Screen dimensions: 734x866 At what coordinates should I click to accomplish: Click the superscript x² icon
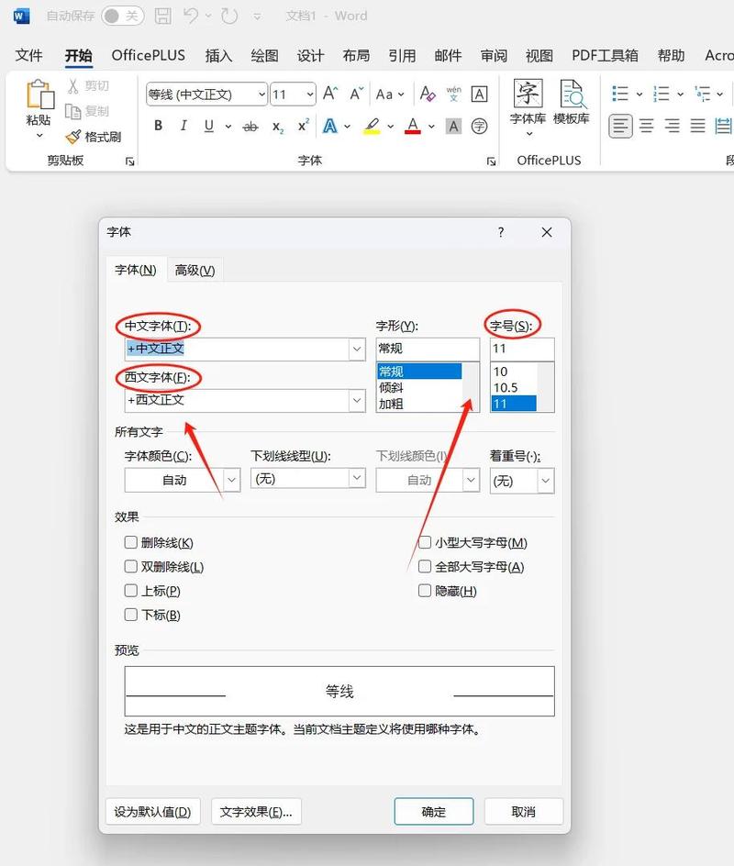point(303,126)
